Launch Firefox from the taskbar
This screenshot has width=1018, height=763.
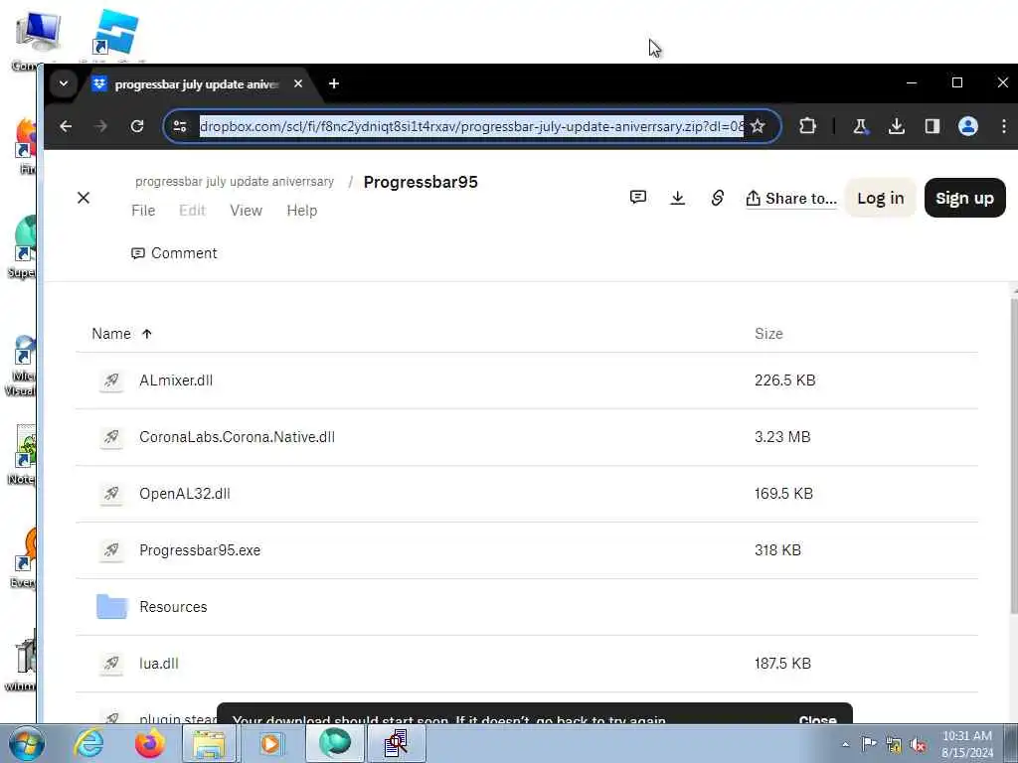click(x=149, y=743)
